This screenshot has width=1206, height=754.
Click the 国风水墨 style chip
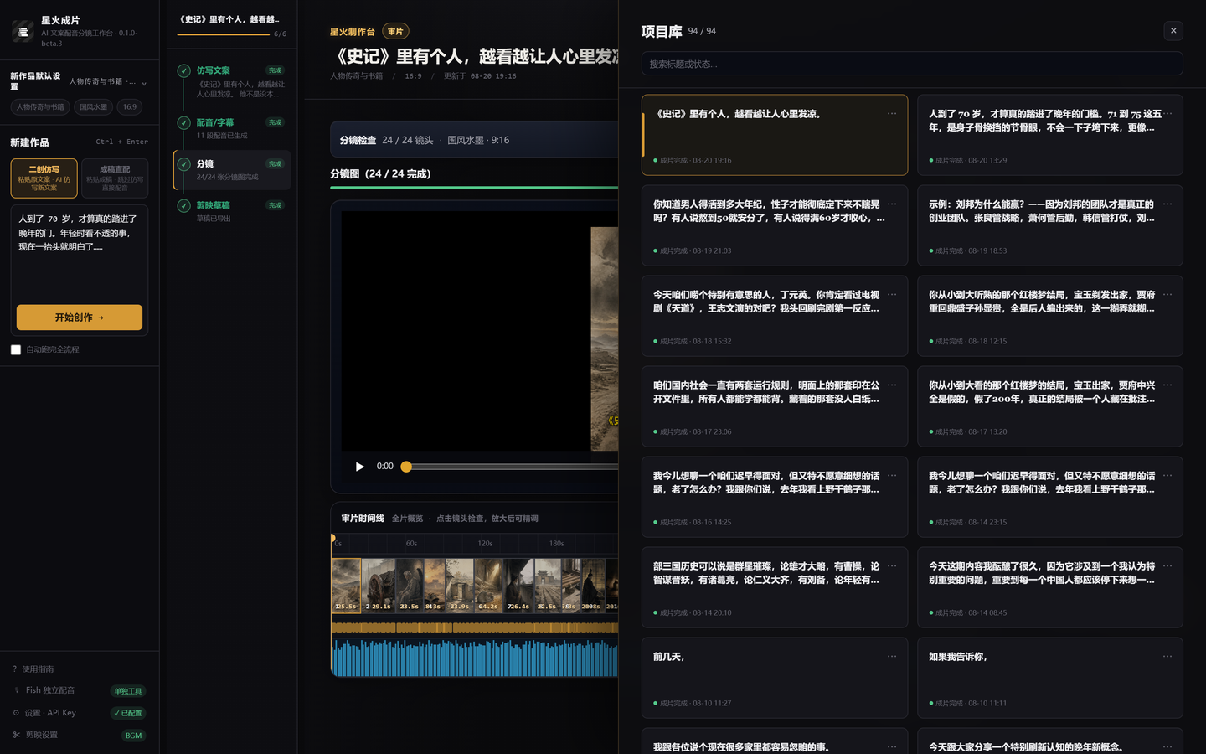point(93,107)
